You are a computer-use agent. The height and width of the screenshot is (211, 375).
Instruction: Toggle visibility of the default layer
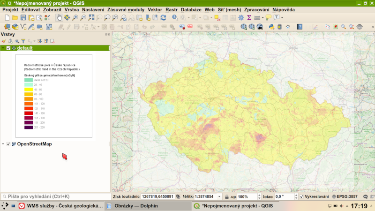pyautogui.click(x=8, y=48)
